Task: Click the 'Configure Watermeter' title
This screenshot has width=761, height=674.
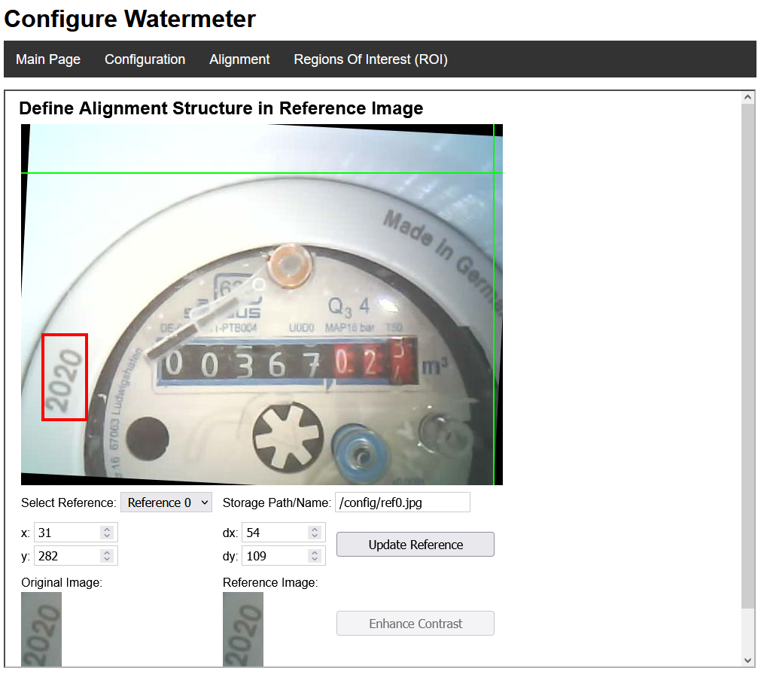Action: (x=129, y=19)
